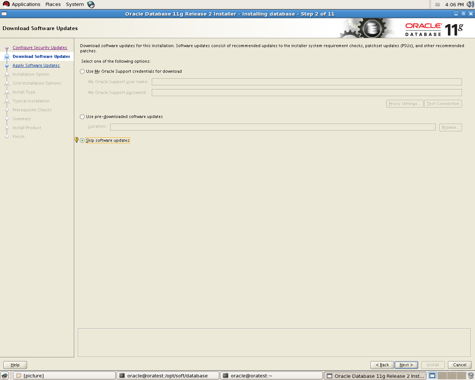Viewport: 475px width, 380px height.
Task: Click the Summary step label
Action: tap(22, 119)
